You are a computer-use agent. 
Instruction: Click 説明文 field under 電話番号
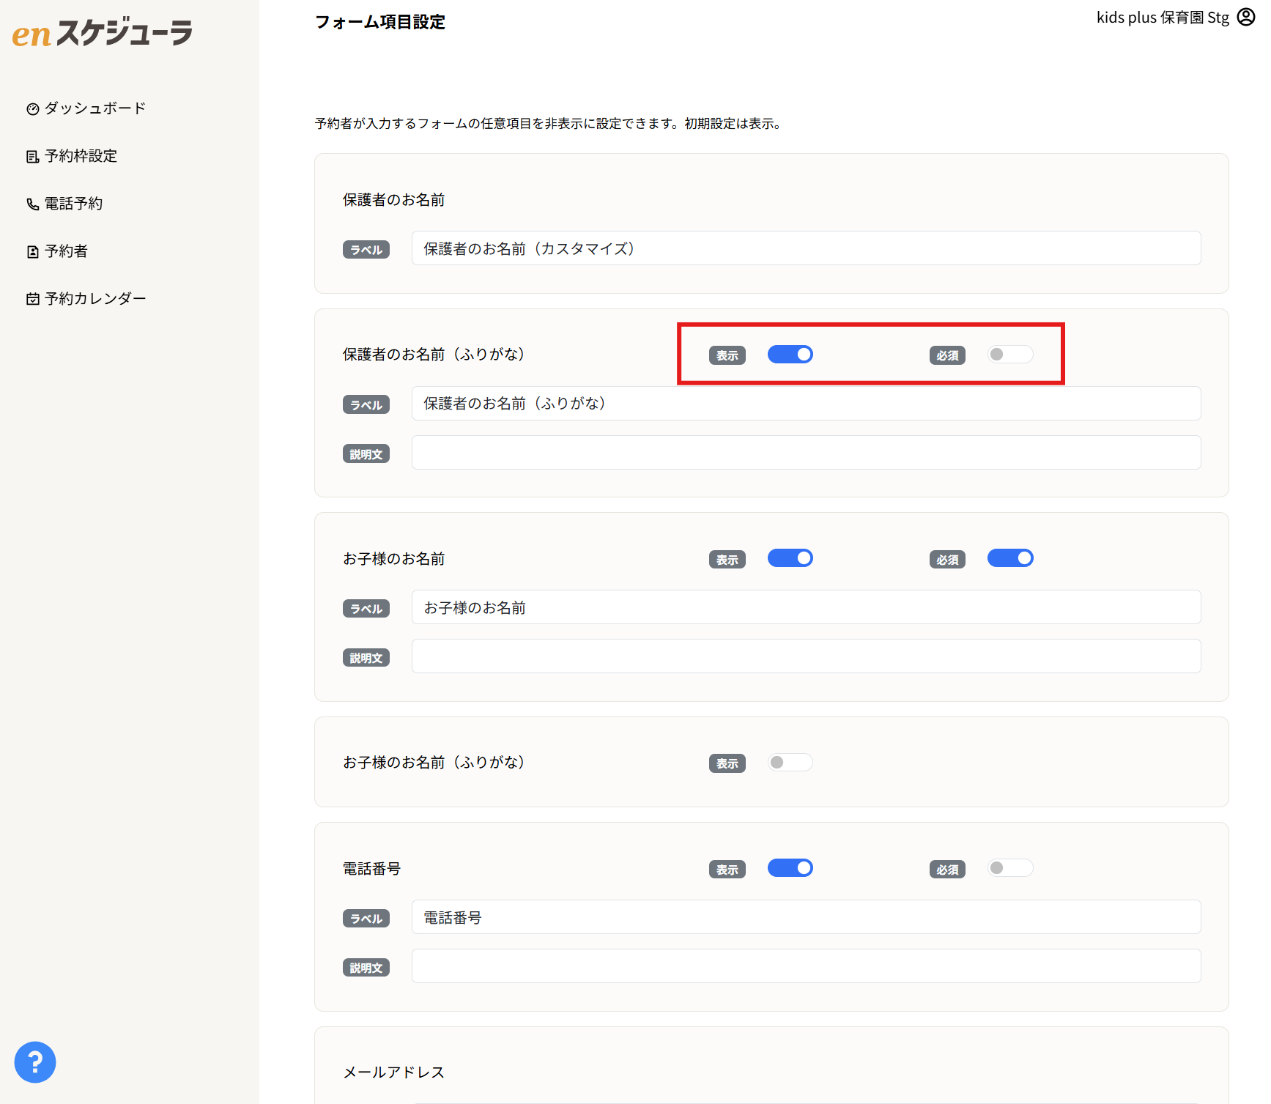(x=806, y=966)
